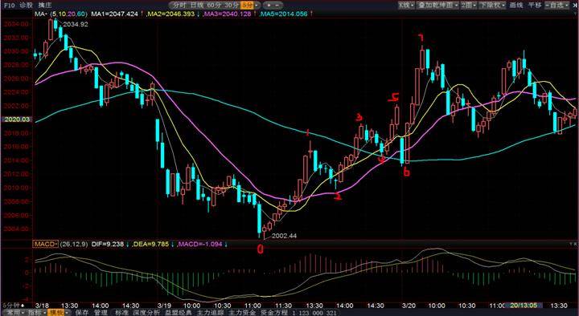579x316 pixels.
Task: Zoom in with the plus button
Action: (x=269, y=5)
